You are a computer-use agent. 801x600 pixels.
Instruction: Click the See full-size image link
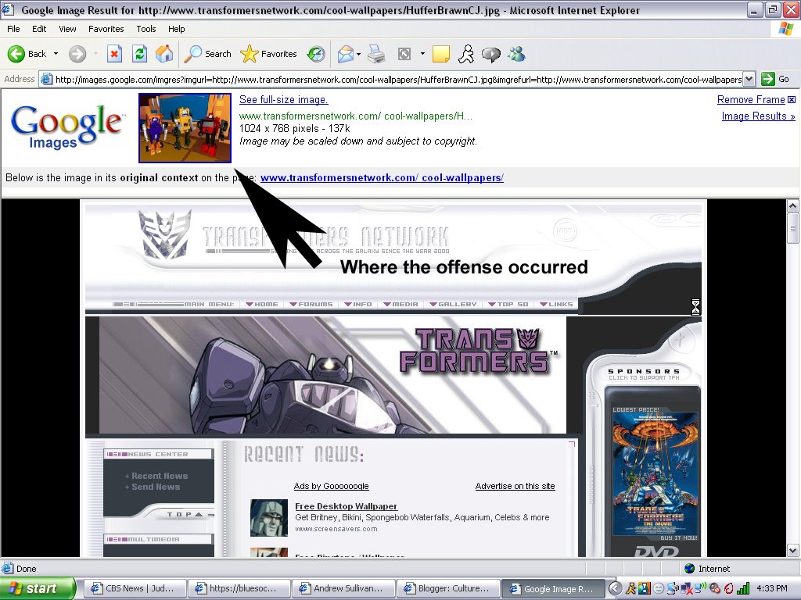[x=283, y=100]
